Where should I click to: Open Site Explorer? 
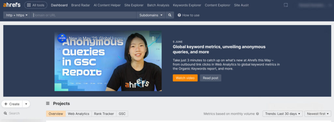134,5
